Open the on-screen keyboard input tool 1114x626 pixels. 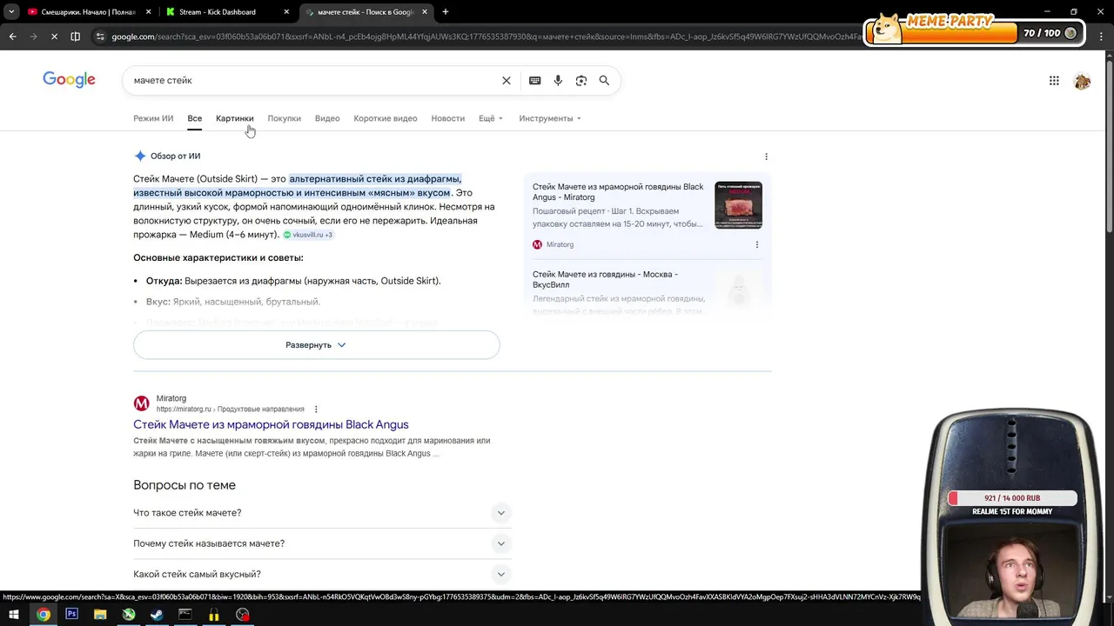[x=535, y=80]
